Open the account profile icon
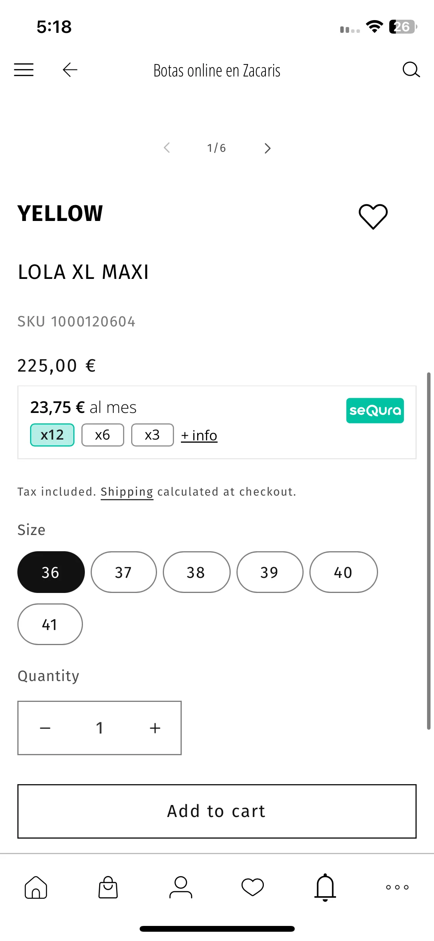The width and height of the screenshot is (434, 941). coord(181,887)
